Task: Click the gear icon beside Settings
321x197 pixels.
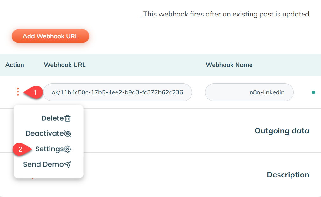Action: pos(68,149)
